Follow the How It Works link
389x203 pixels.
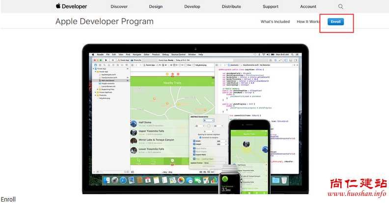tap(308, 22)
